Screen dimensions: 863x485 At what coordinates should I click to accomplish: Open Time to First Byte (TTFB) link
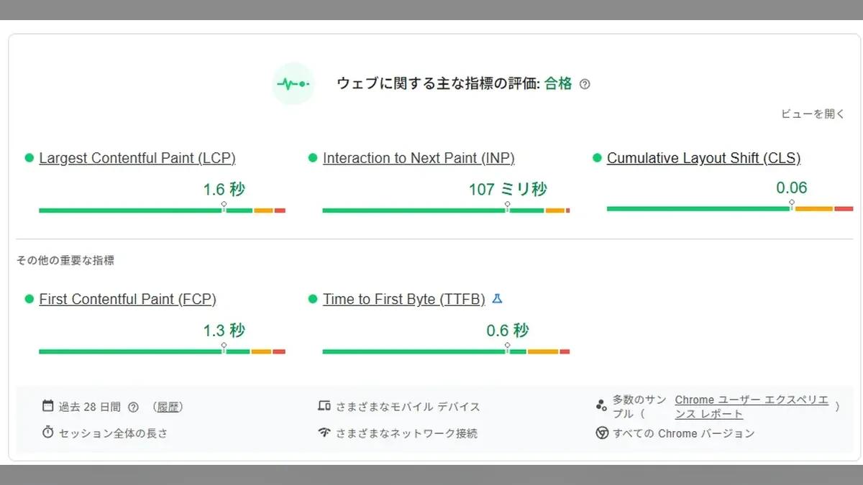click(404, 299)
